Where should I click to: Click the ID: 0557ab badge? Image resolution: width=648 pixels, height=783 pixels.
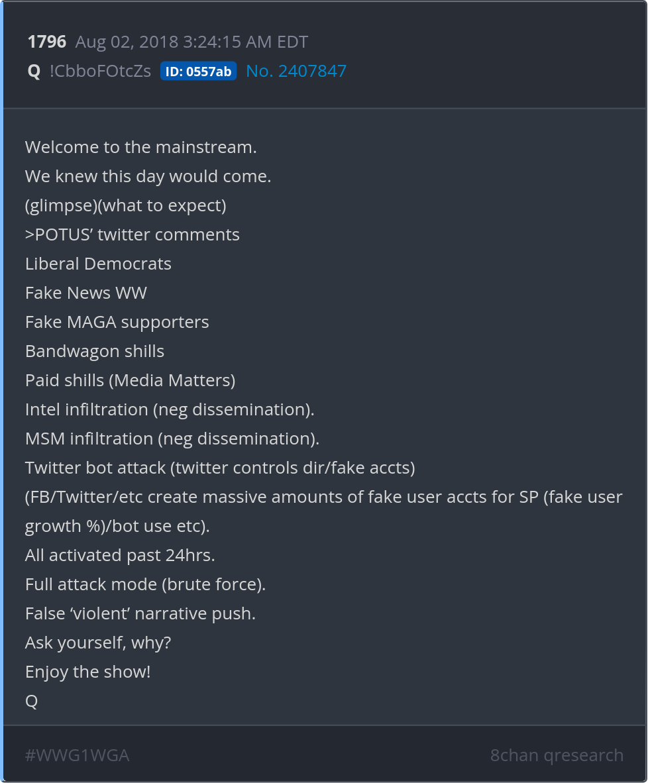click(x=198, y=72)
